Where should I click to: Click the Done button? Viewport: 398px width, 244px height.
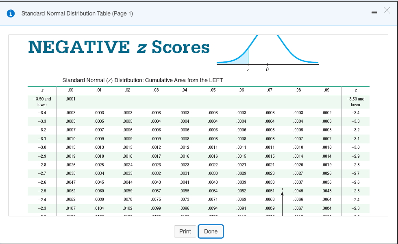pos(211,231)
